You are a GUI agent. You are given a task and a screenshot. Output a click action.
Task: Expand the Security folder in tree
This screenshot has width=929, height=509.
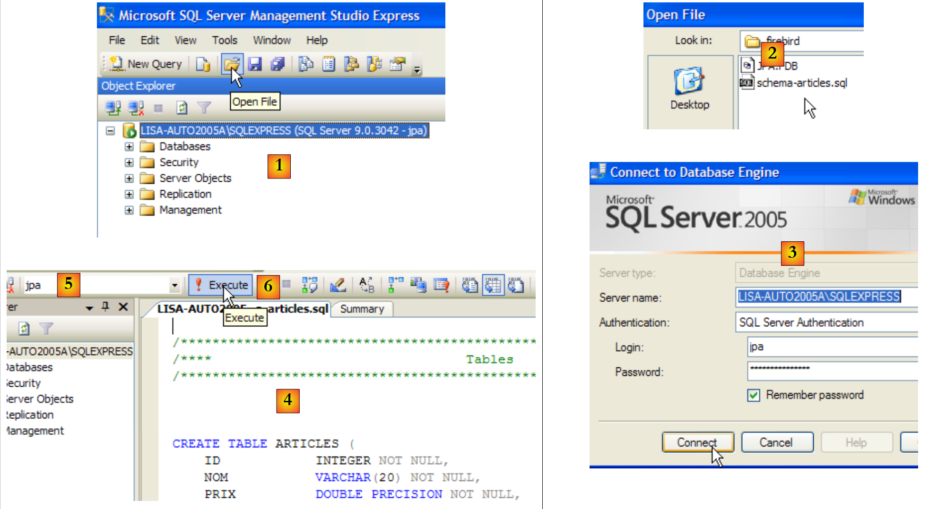129,162
